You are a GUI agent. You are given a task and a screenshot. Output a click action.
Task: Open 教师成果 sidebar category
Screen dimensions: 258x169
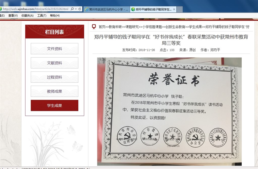(x=54, y=91)
